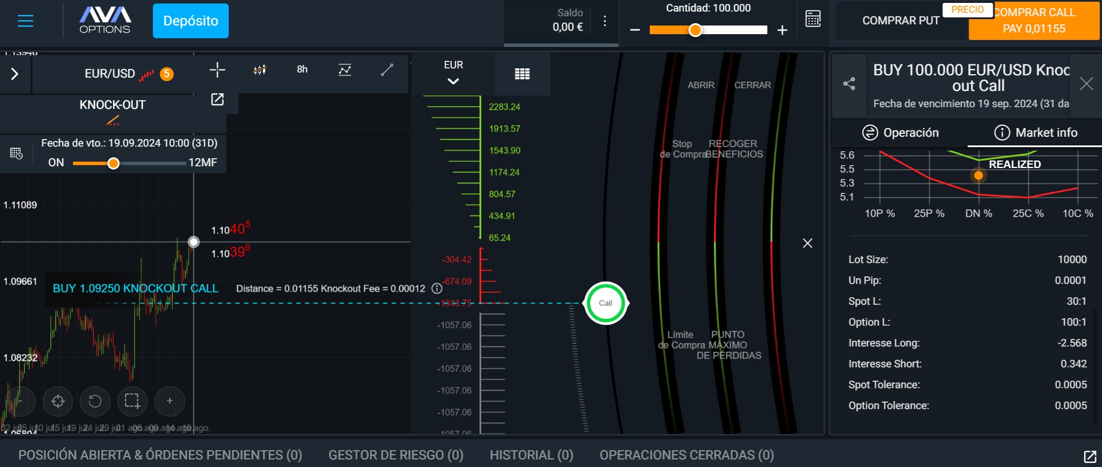The image size is (1102, 467).
Task: Expand the EUR currency dropdown
Action: point(453,73)
